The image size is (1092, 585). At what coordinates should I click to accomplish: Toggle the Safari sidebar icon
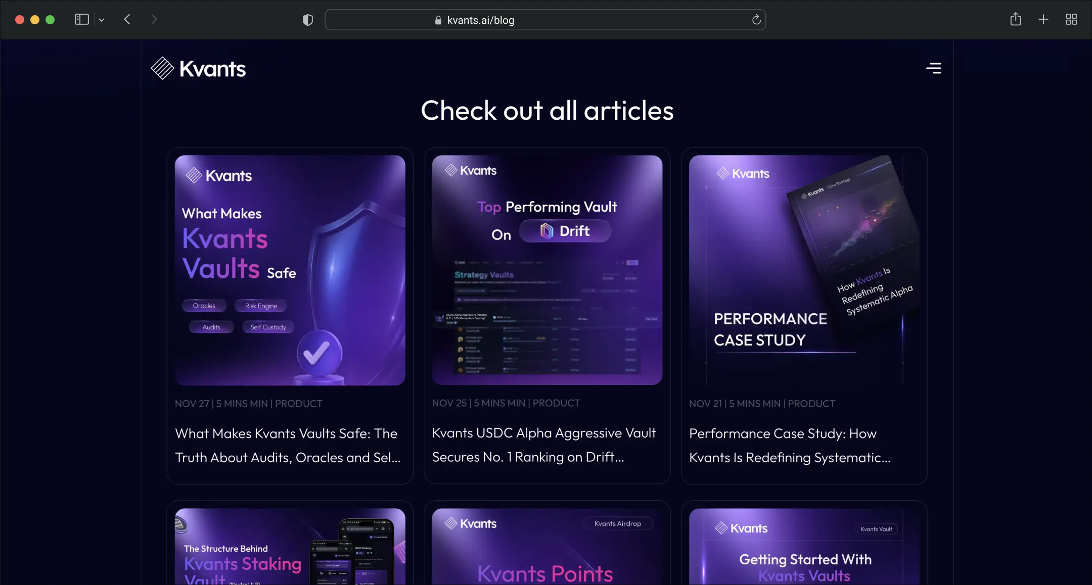[82, 20]
